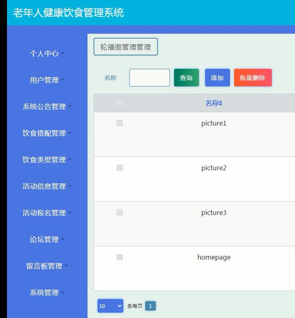Click the 查询 search button

186,78
